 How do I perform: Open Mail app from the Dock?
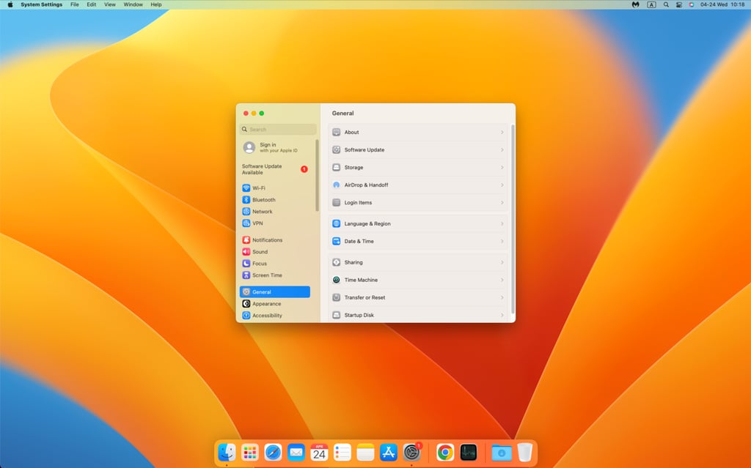pos(296,452)
